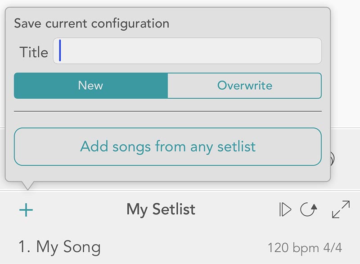
Task: Click the plus icon beside My Setlist
Action: pos(26,210)
